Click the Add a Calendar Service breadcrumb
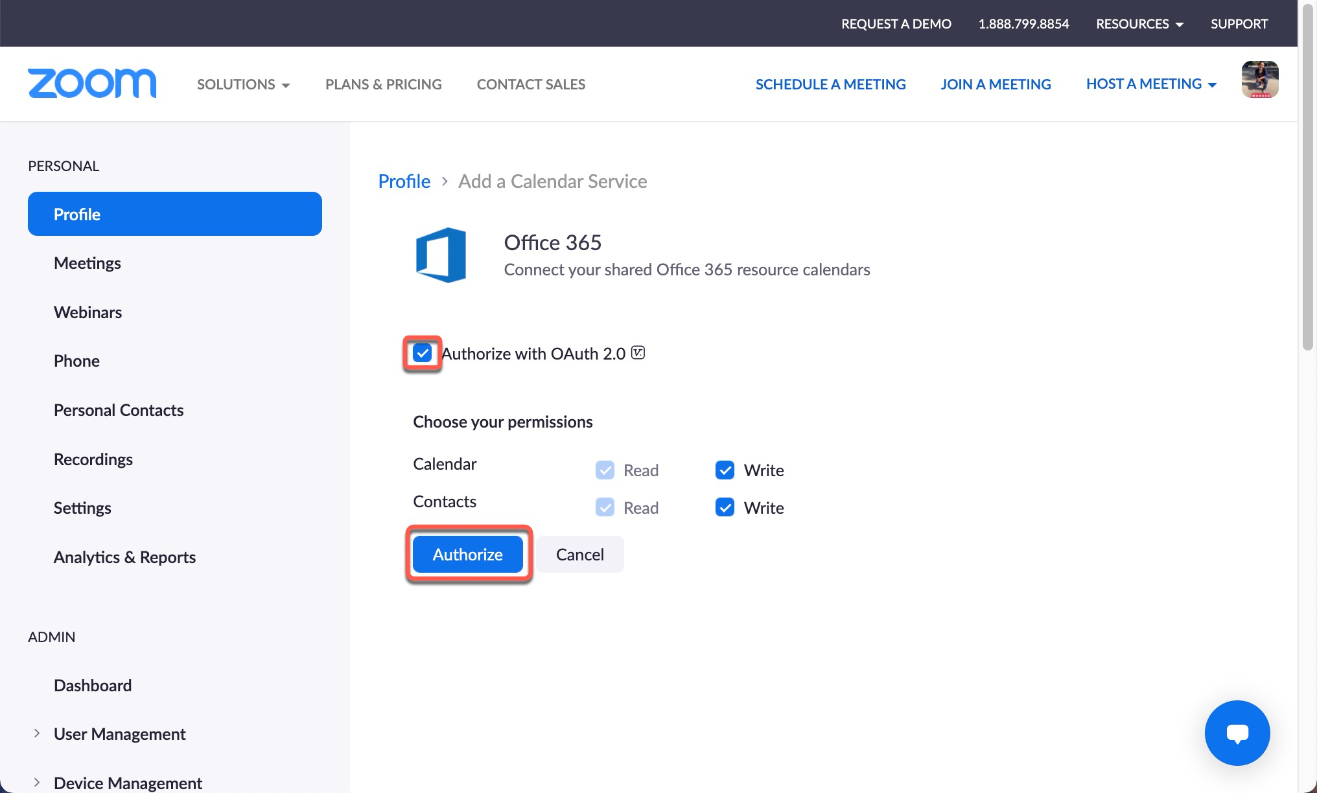This screenshot has height=793, width=1317. pos(553,181)
